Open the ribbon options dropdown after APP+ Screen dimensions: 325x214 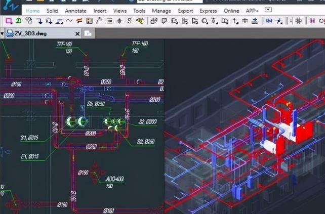(268, 10)
